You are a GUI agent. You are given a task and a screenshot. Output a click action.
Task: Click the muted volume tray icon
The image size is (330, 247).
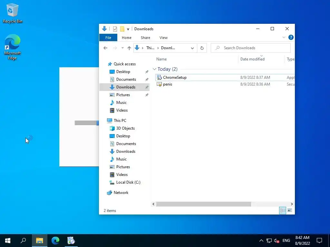pos(277,241)
